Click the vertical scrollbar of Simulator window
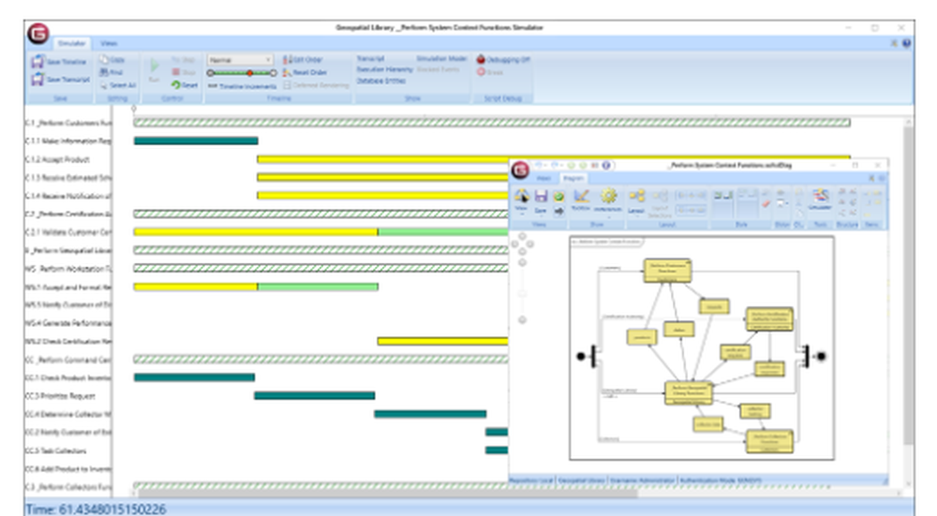The image size is (937, 516). click(908, 284)
